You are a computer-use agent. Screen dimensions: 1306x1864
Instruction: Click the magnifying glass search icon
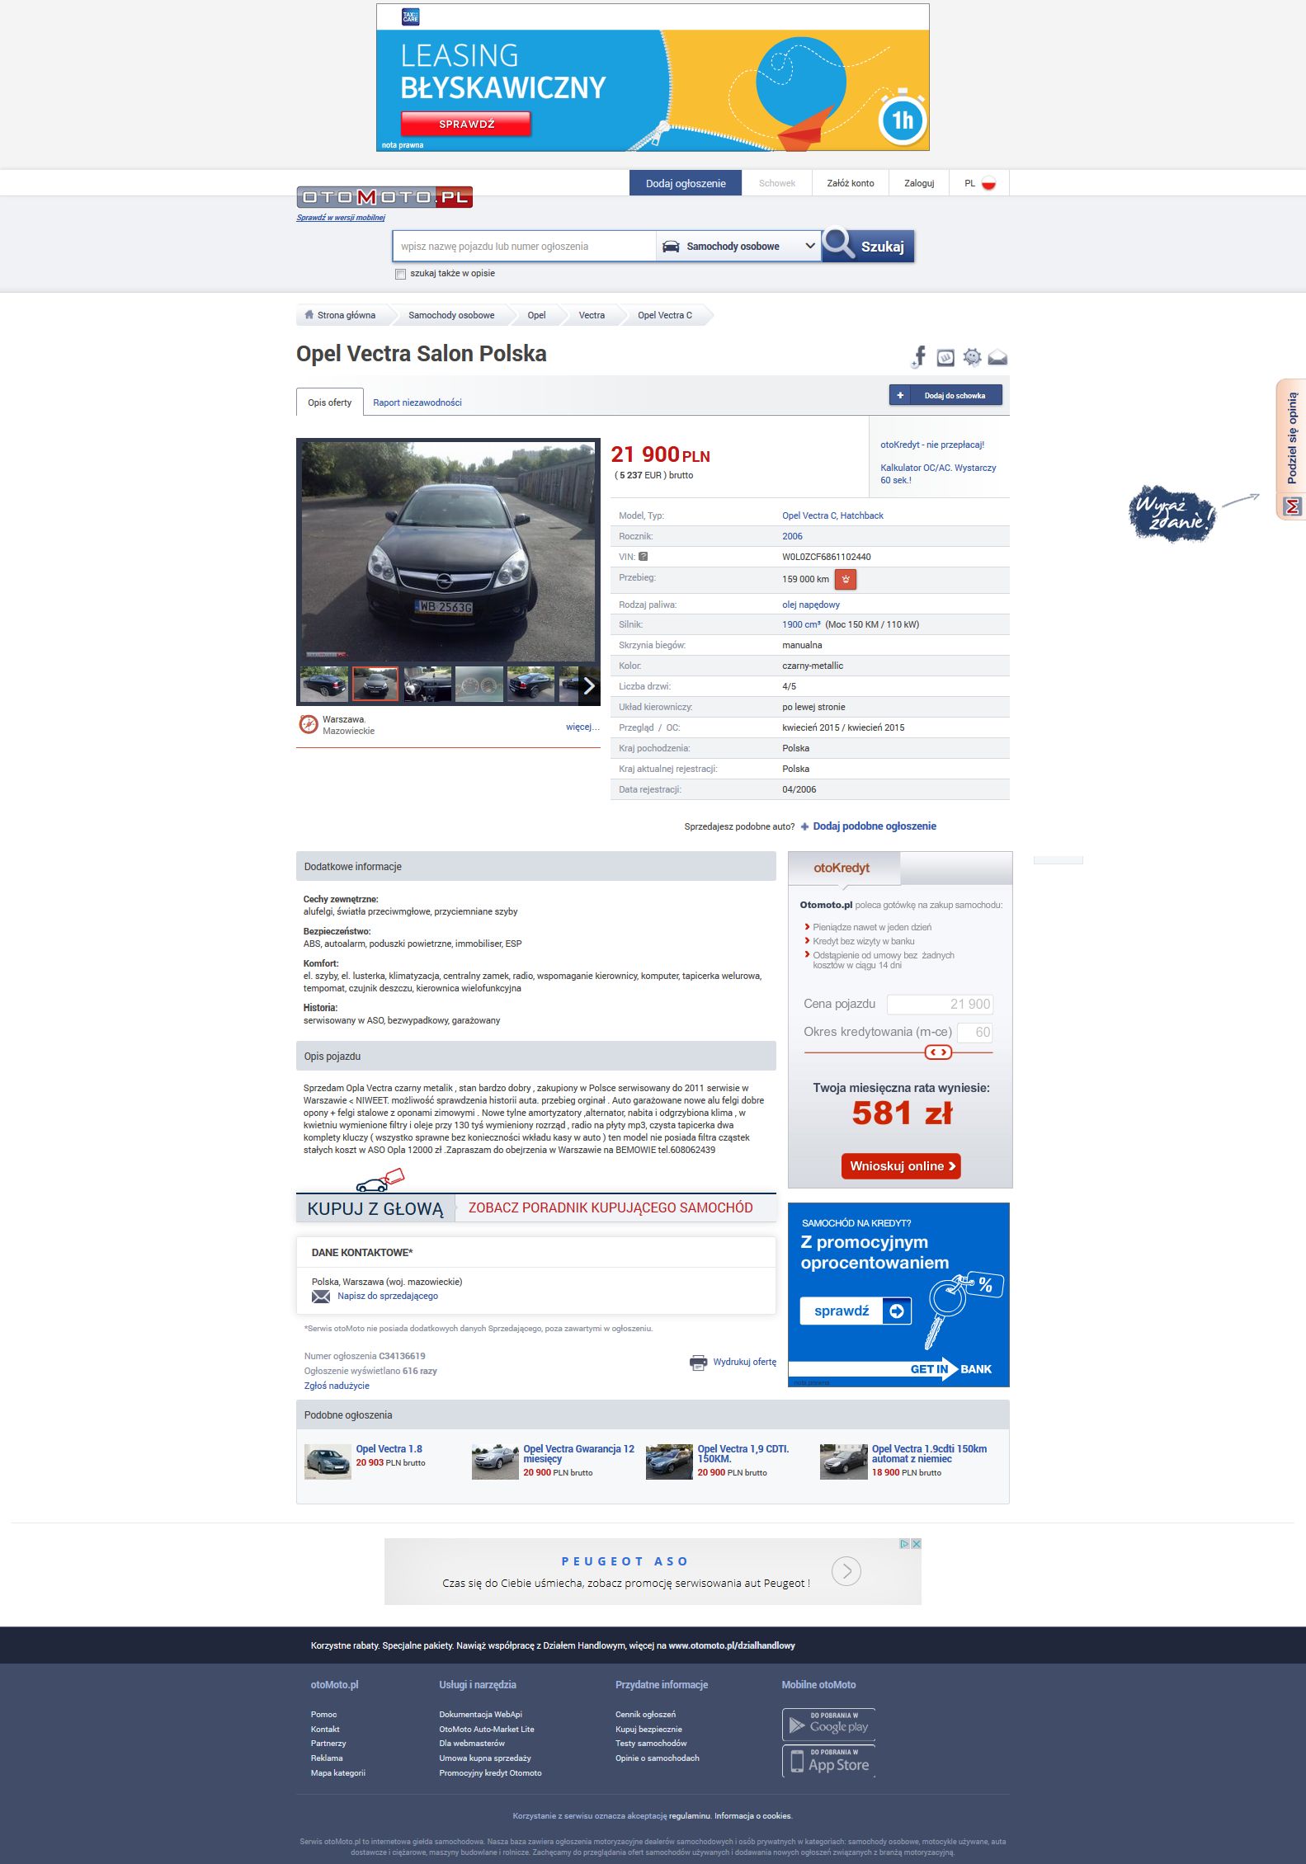[x=839, y=244]
